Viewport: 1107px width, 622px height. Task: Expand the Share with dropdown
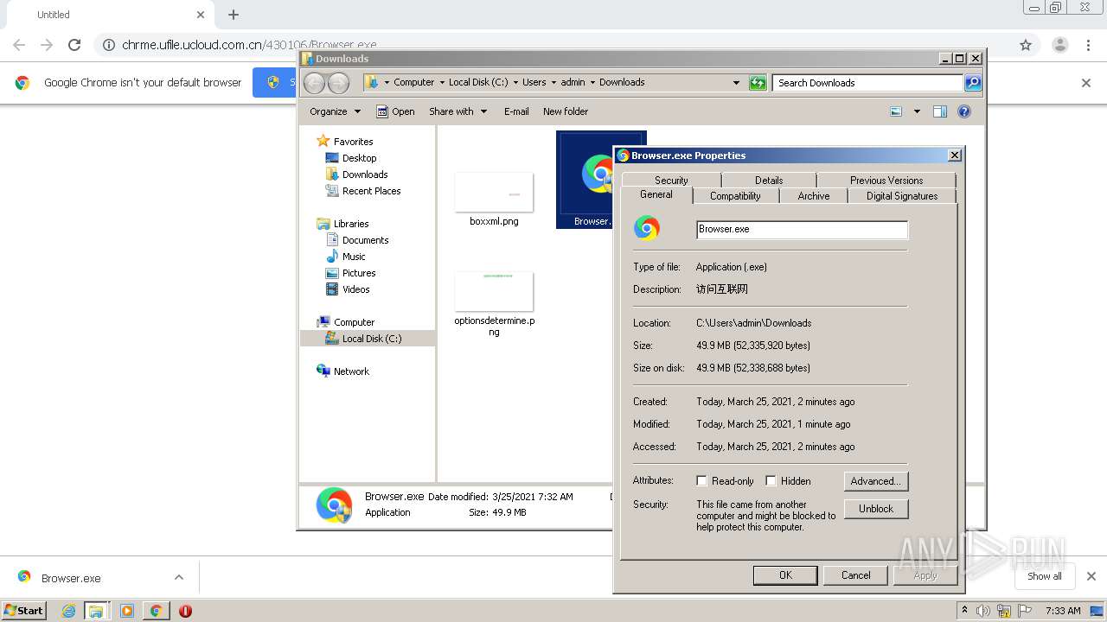point(458,111)
